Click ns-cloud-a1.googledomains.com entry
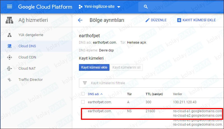Viewport: 224px width, 129px height. click(197, 111)
